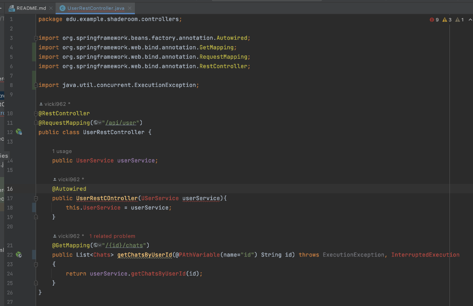The height and width of the screenshot is (306, 473).
Task: Fold annotations at @RestController line 10
Action: click(x=36, y=113)
